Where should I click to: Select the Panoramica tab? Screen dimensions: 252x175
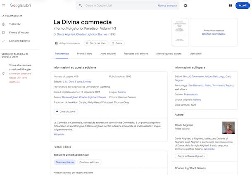point(62,54)
